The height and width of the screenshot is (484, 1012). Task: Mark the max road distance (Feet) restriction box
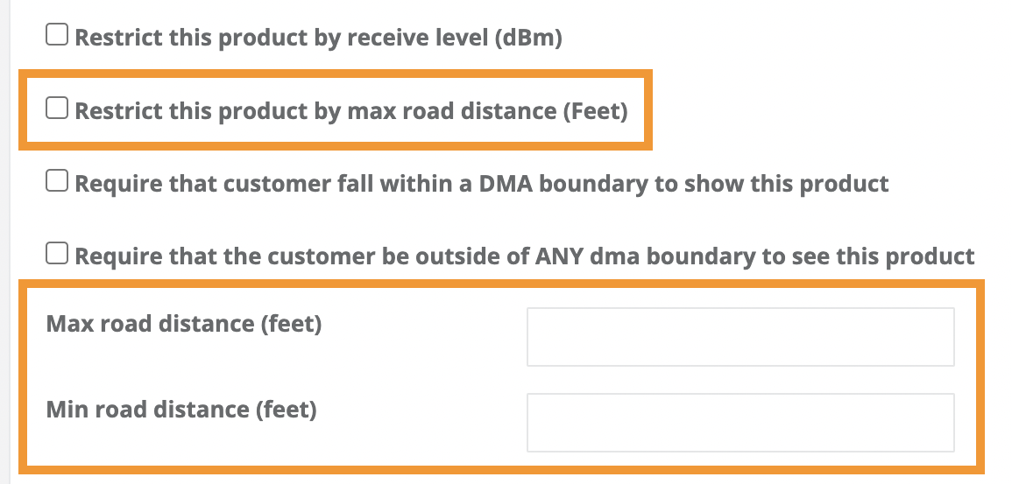coord(57,109)
